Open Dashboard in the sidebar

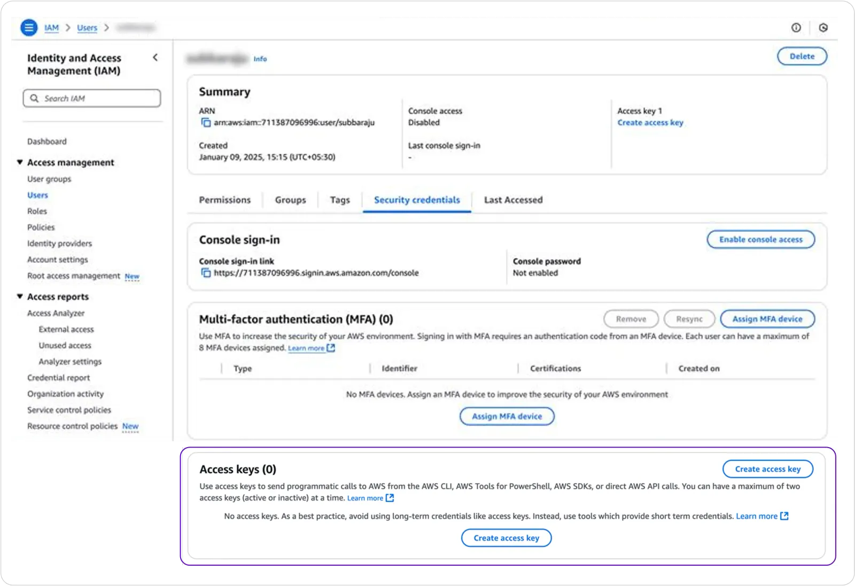click(x=47, y=142)
